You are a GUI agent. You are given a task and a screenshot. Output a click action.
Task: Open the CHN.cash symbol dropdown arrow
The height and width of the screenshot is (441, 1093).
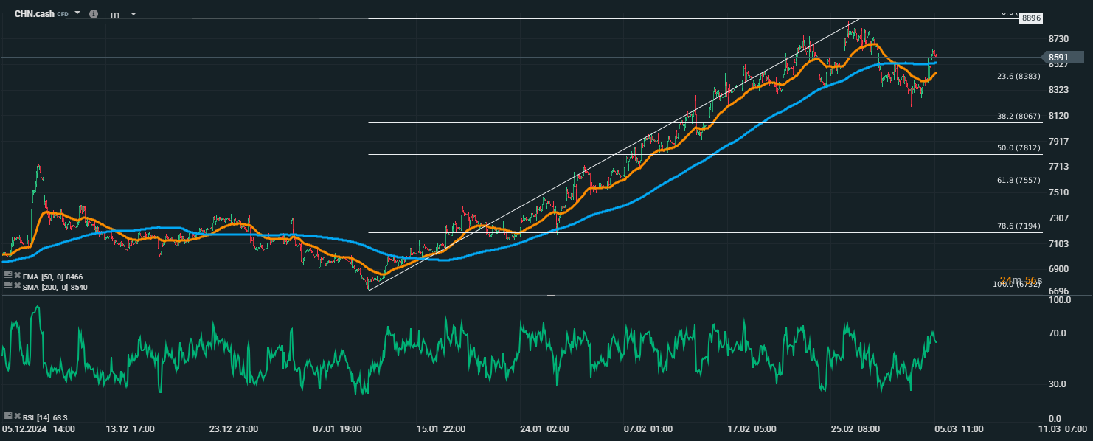pos(77,13)
